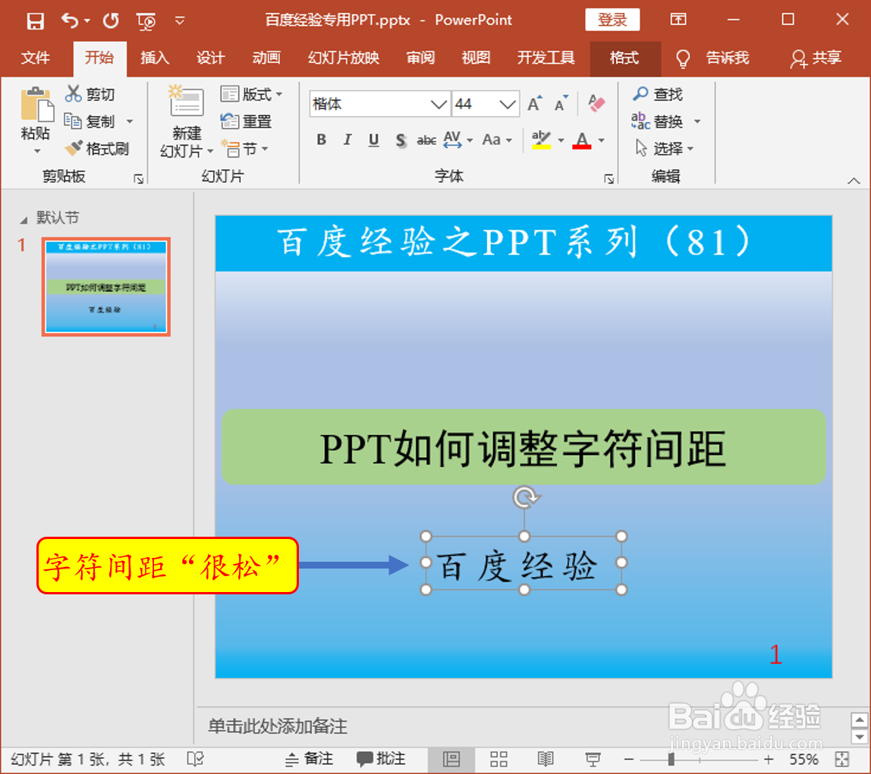
Task: Decrease font size with the smaller A
Action: (x=561, y=103)
